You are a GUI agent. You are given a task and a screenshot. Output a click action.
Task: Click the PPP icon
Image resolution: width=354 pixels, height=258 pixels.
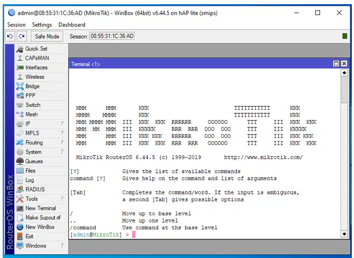tap(20, 96)
